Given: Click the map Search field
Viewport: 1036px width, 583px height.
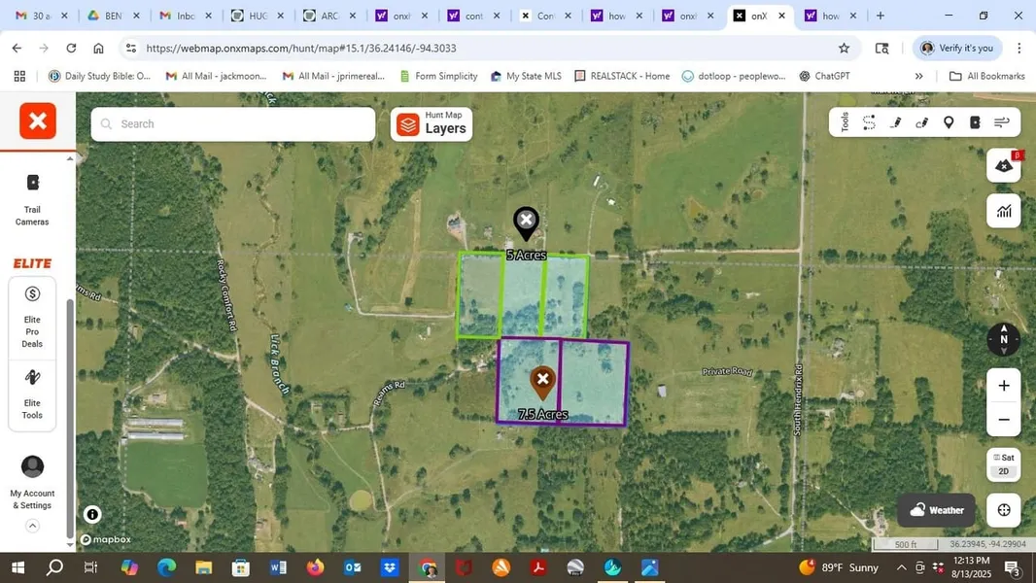Looking at the screenshot, I should pos(233,123).
